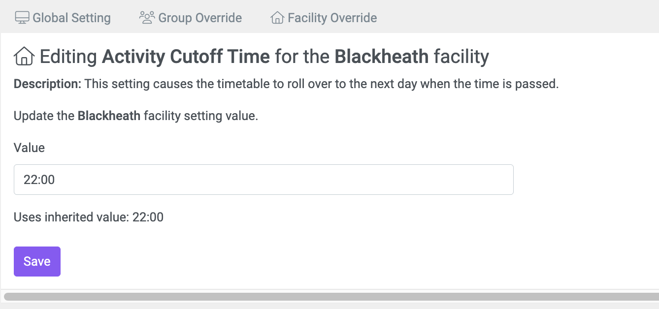Image resolution: width=659 pixels, height=309 pixels.
Task: Click the bold Description label
Action: pos(47,84)
